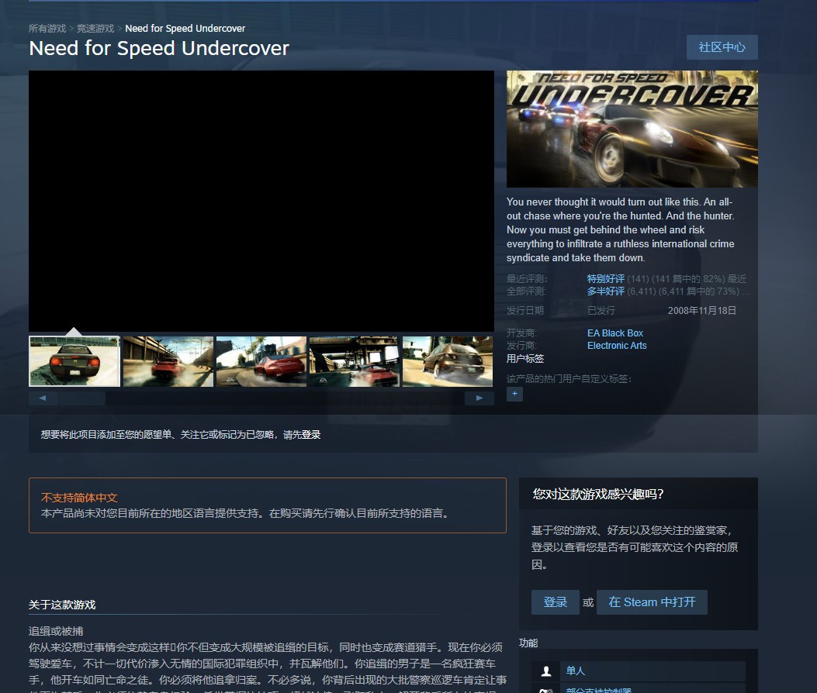This screenshot has width=817, height=693.
Task: Open the 单人 single-player feature link
Action: (575, 671)
